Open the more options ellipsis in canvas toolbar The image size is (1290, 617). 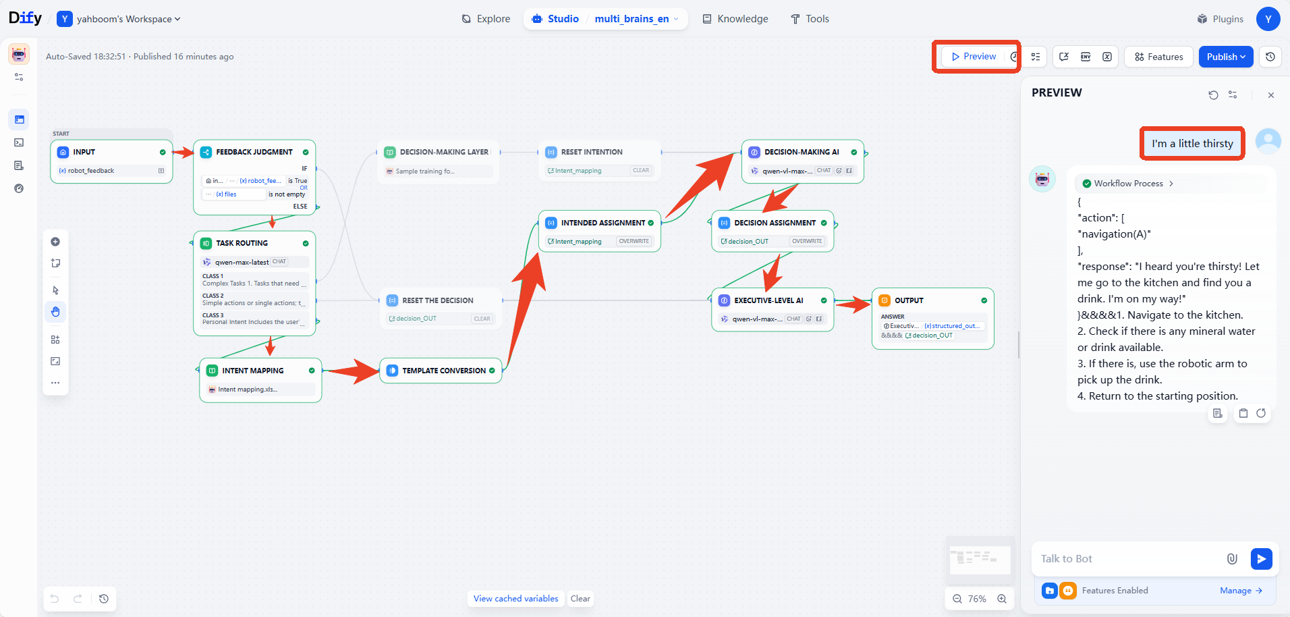pos(55,383)
